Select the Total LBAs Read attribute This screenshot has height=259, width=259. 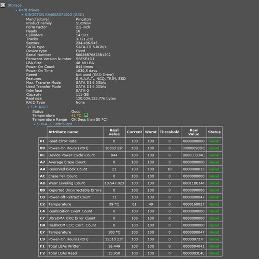pos(63,253)
